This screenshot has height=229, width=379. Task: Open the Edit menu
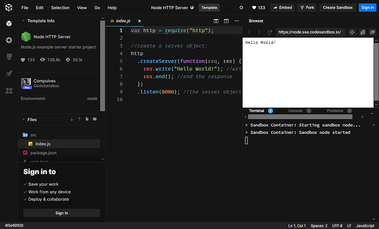[40, 8]
